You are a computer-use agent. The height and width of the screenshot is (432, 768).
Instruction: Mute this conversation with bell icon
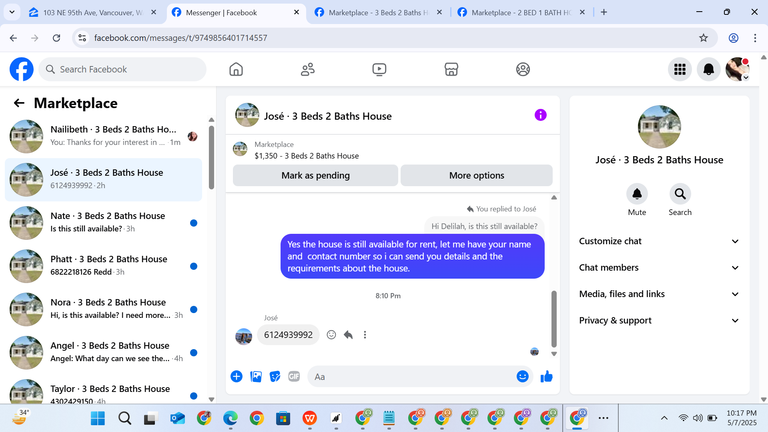pos(637,194)
